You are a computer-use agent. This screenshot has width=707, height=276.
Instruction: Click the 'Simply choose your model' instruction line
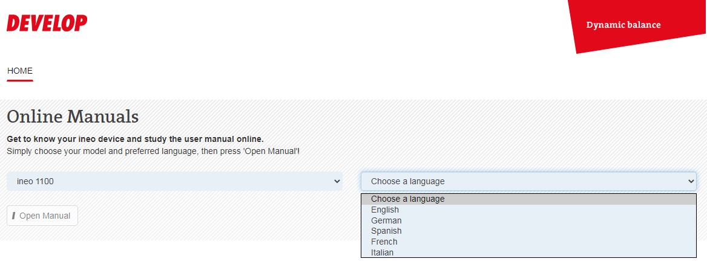[153, 150]
